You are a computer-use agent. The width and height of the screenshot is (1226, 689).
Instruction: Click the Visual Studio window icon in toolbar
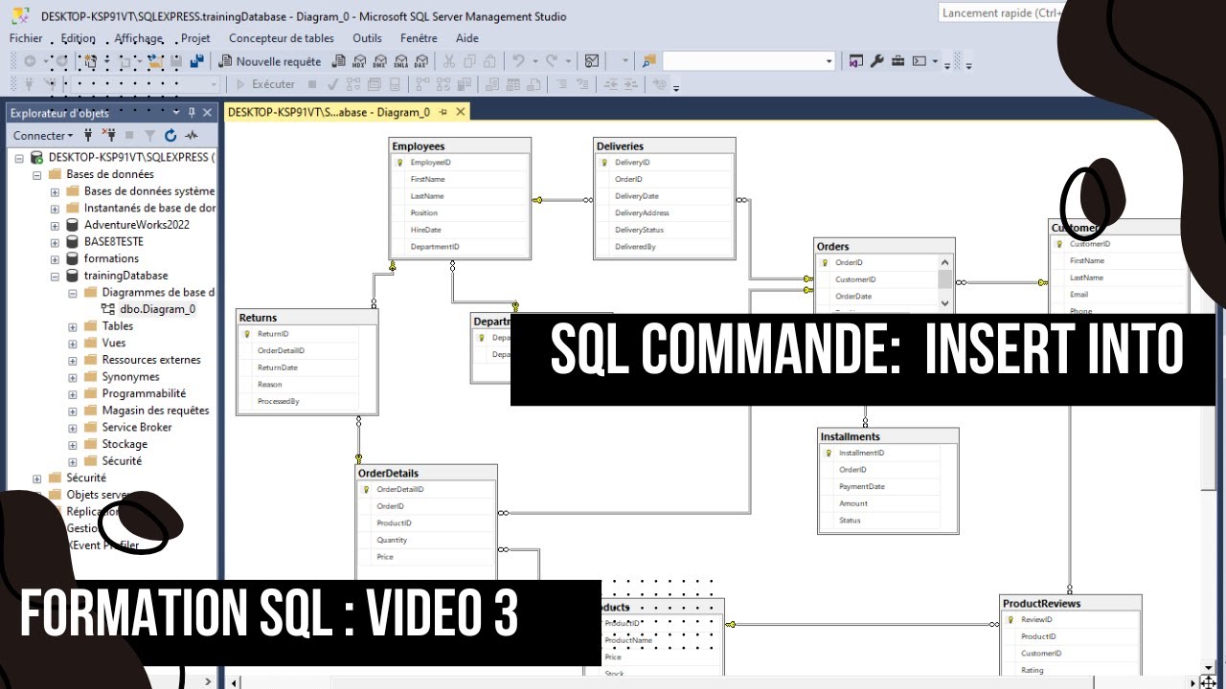pos(856,61)
